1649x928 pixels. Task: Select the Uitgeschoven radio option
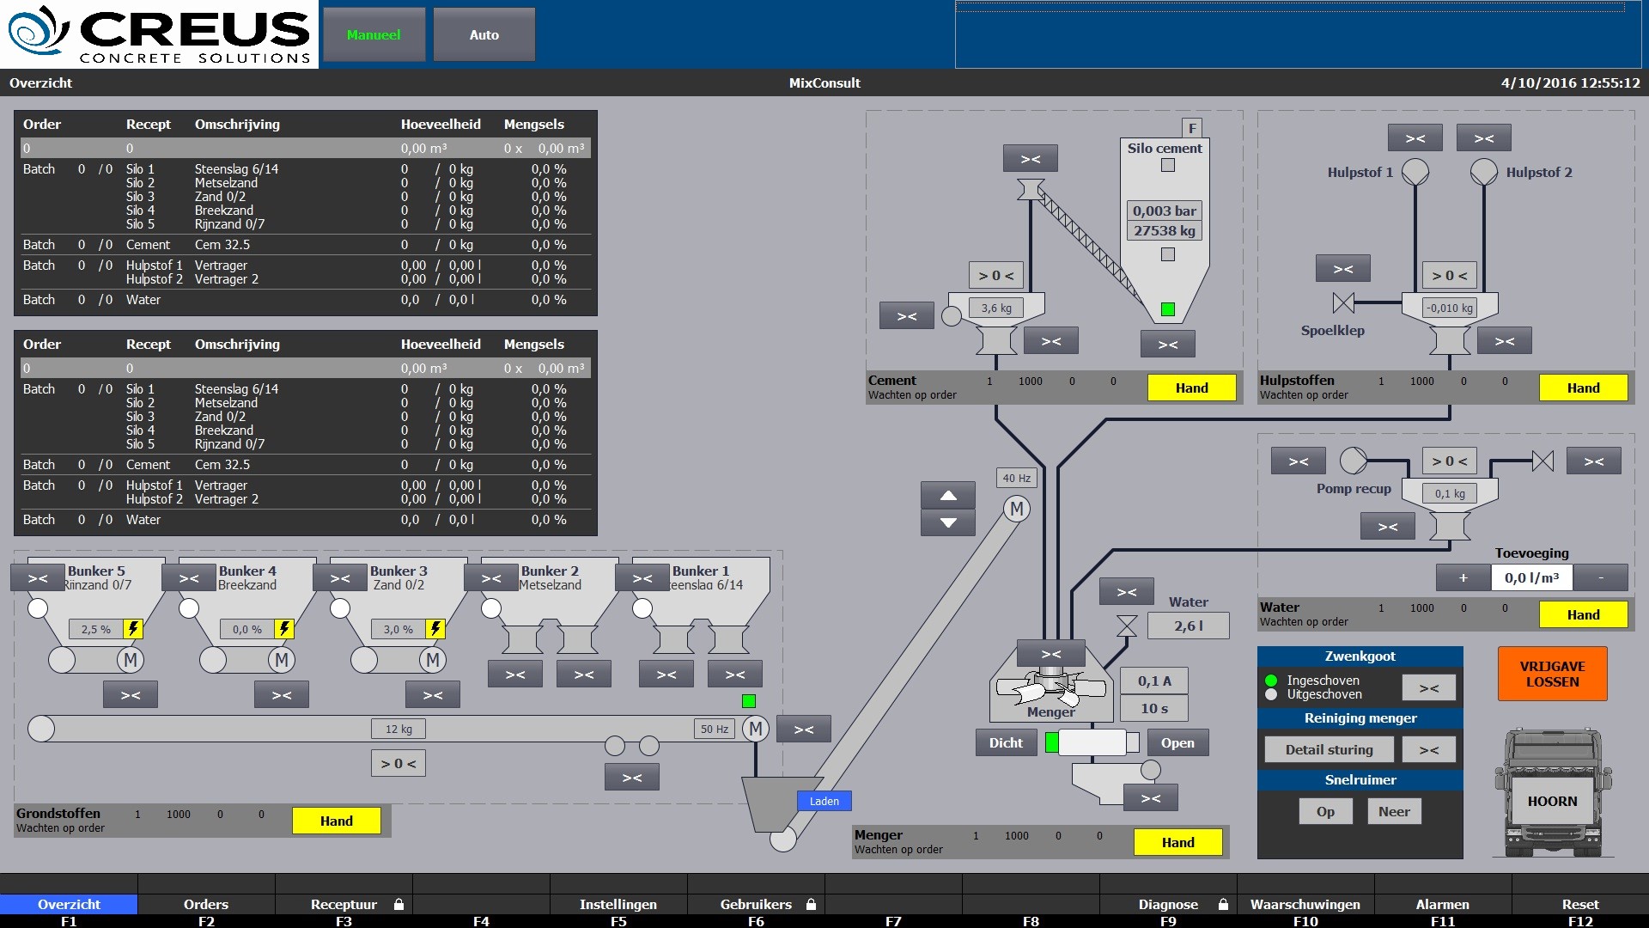pyautogui.click(x=1271, y=694)
